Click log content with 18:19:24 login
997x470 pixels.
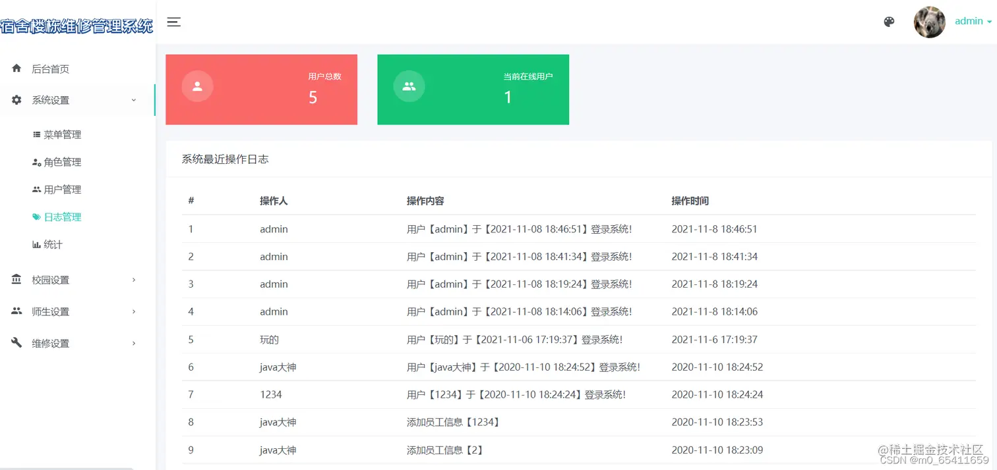point(520,284)
